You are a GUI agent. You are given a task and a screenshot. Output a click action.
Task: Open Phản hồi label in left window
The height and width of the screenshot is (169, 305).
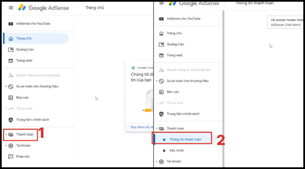[22, 157]
